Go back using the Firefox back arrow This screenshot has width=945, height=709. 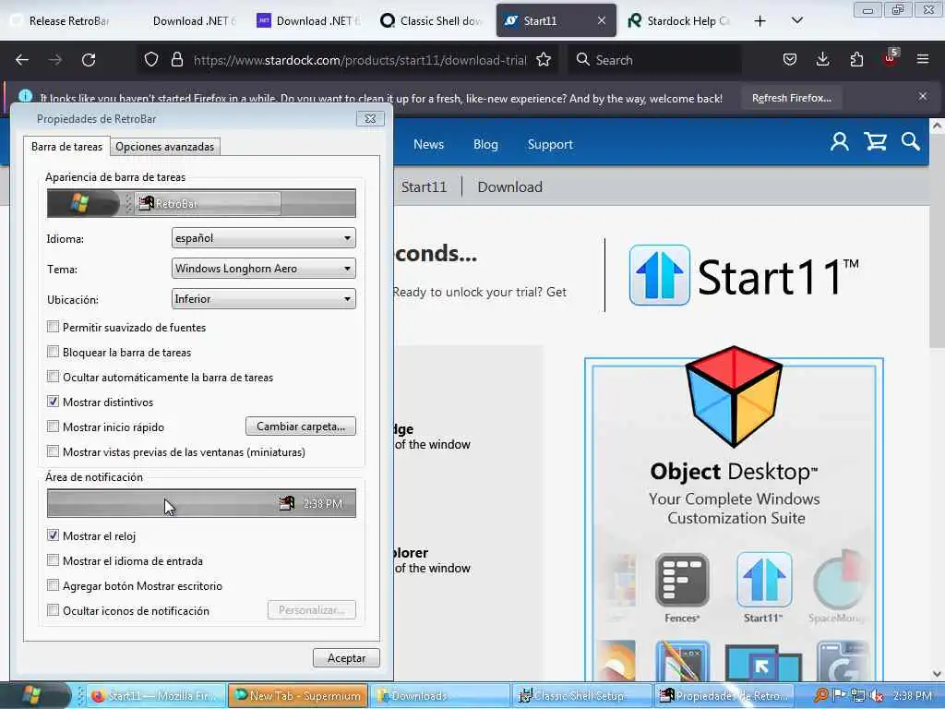coord(22,60)
